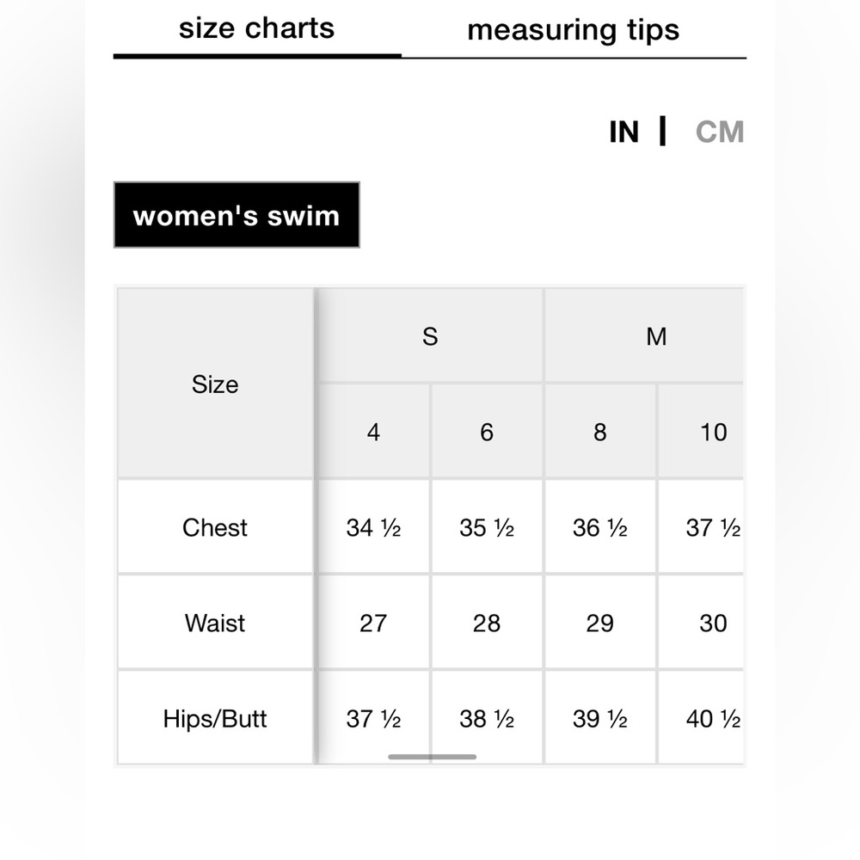Select the size 8 column cell

click(x=599, y=432)
